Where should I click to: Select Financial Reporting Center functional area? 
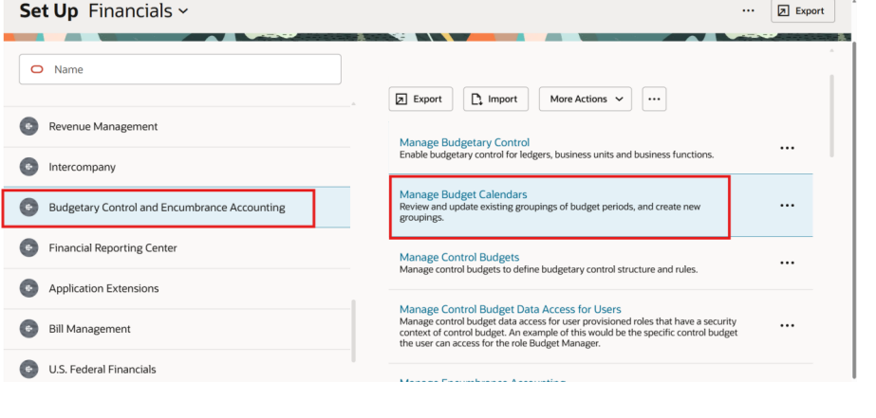[113, 248]
